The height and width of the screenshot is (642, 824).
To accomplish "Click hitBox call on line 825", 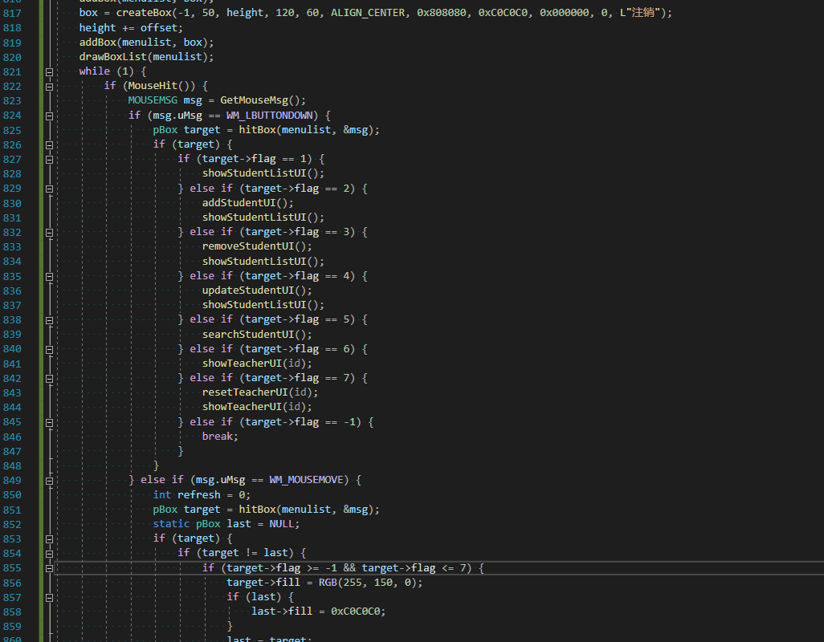I will (309, 130).
